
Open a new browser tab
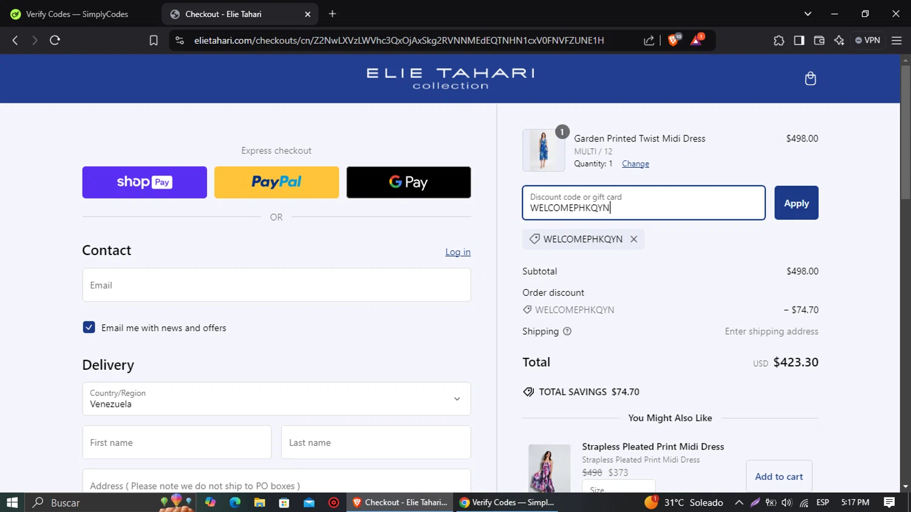coord(332,14)
